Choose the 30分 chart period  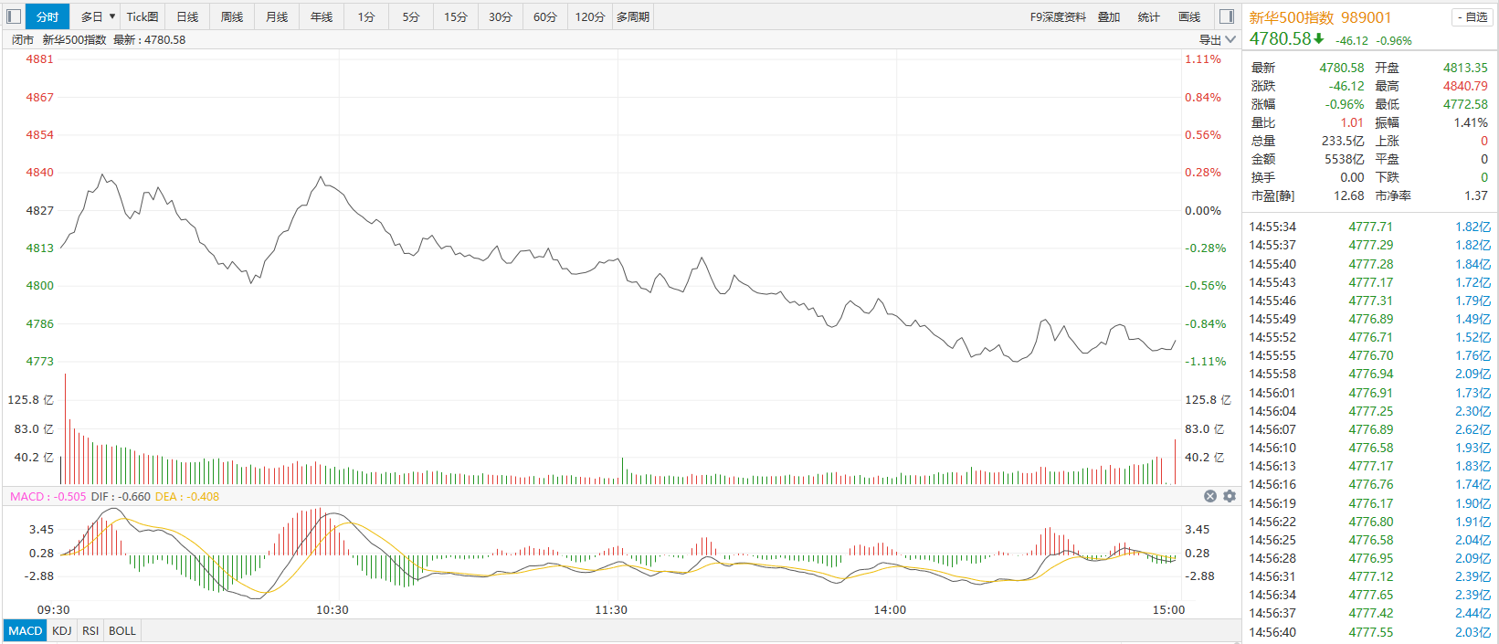coord(501,16)
